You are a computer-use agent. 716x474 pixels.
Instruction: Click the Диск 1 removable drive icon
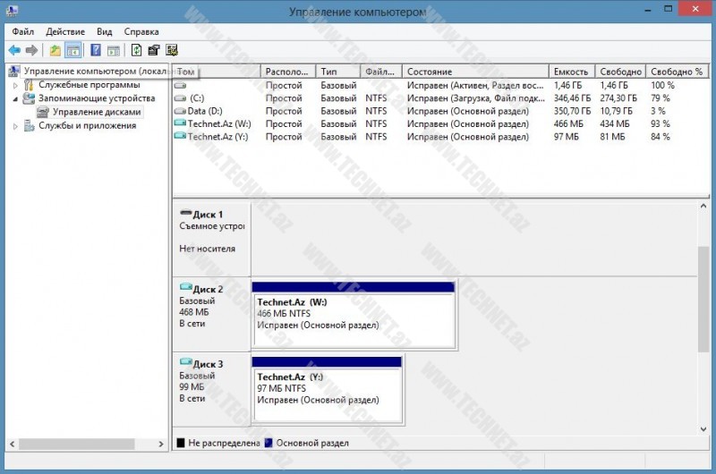coord(185,213)
